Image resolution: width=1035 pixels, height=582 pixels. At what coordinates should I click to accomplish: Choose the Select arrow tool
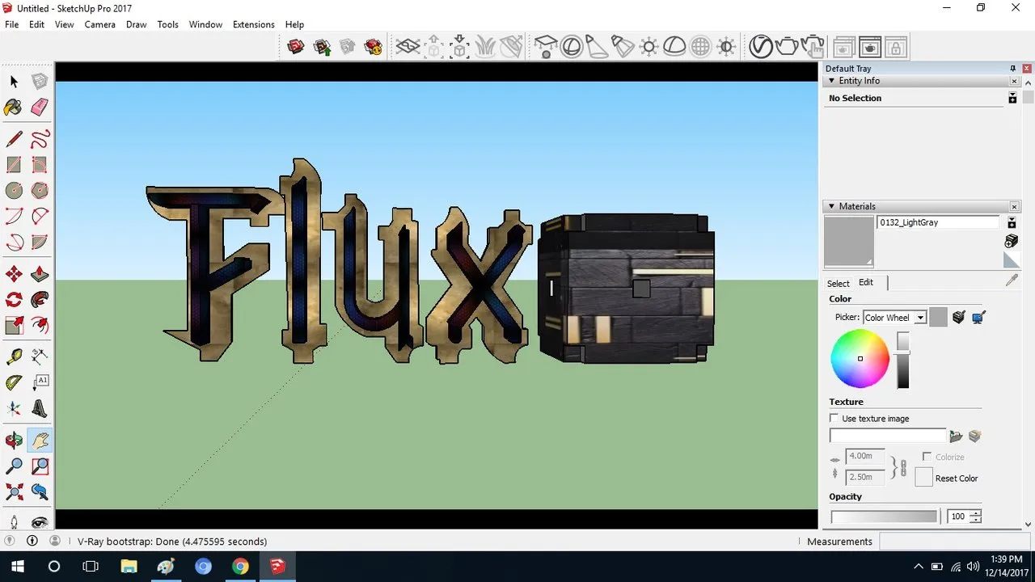point(14,81)
